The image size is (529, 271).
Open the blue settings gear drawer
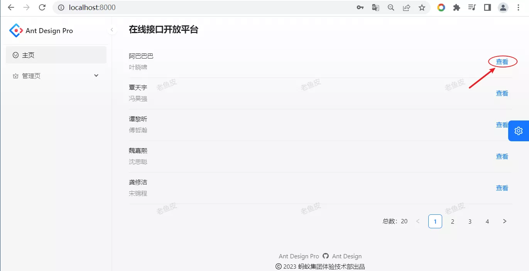click(519, 130)
